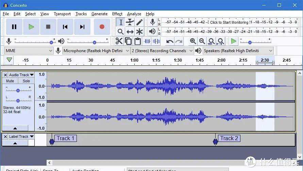Mute the Audio Track
This screenshot has height=171, width=303.
(x=10, y=81)
